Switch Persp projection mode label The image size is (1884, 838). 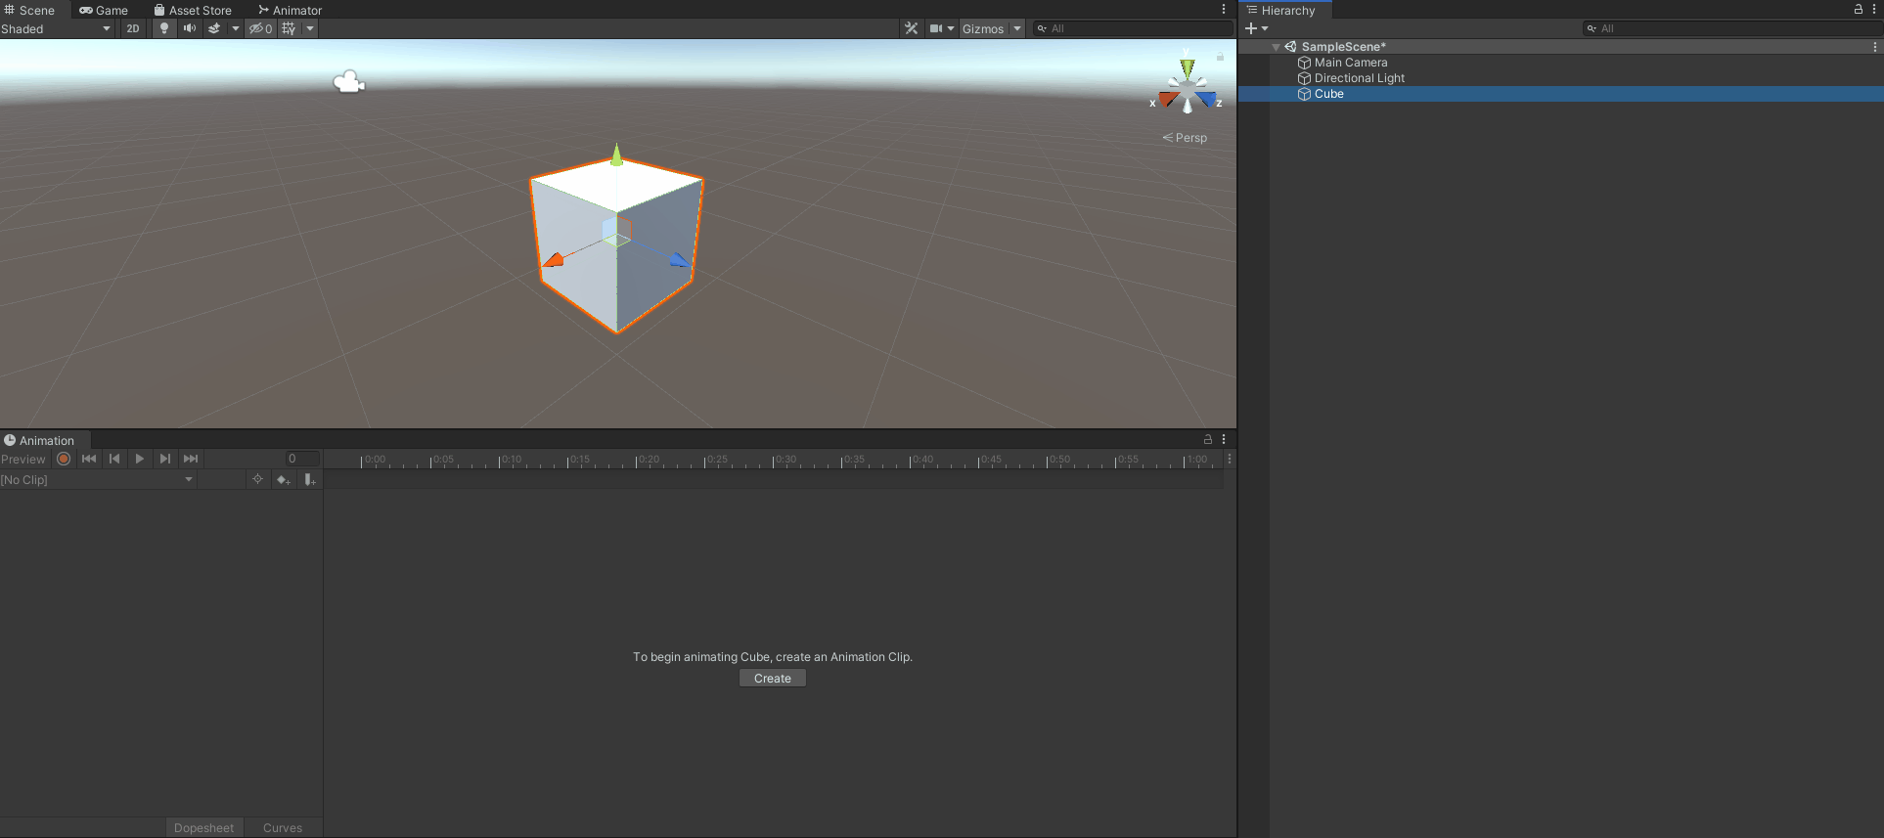pos(1185,138)
